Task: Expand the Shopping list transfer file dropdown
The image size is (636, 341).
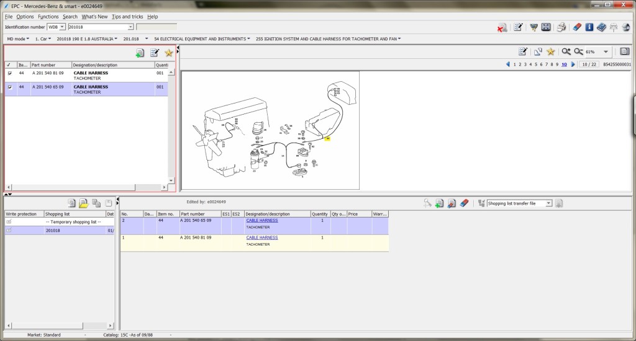Action: coord(548,203)
